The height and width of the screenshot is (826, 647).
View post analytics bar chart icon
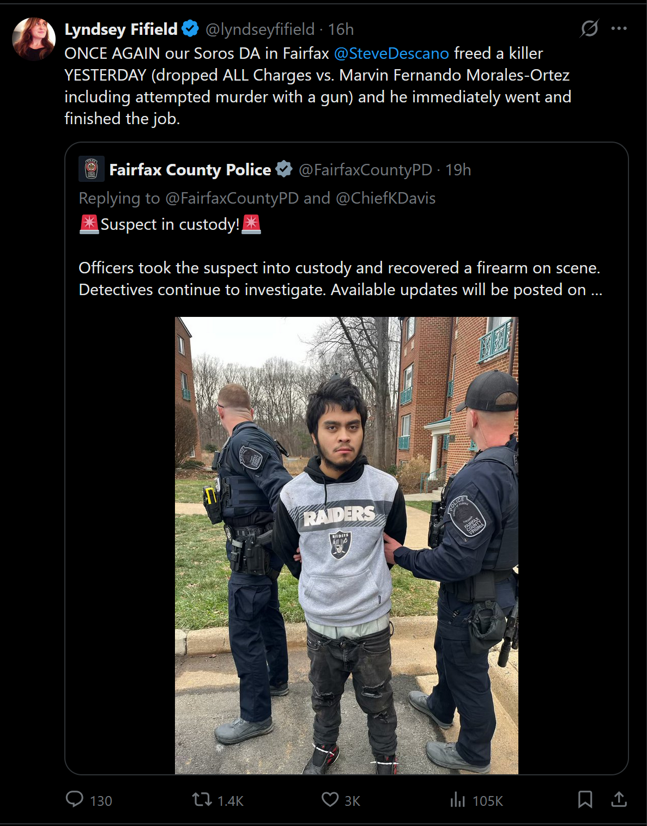coord(458,799)
